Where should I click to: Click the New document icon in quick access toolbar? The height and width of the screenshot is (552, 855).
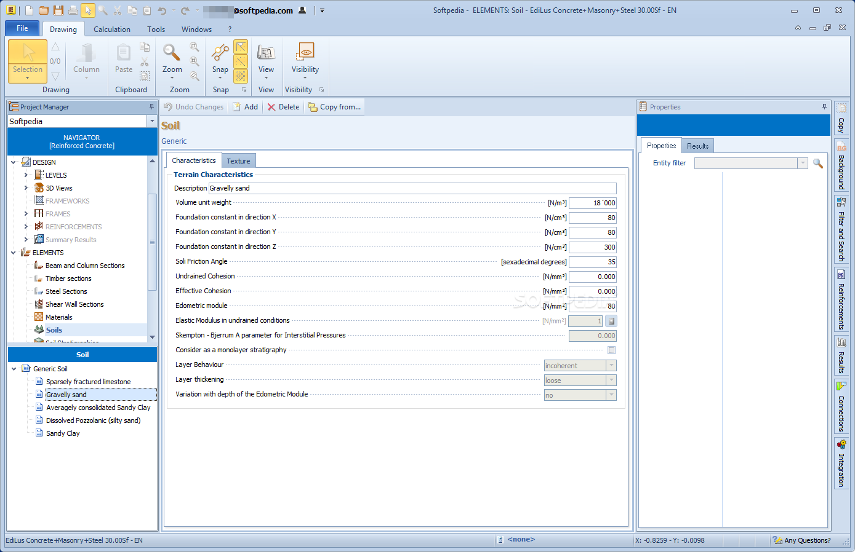click(29, 10)
